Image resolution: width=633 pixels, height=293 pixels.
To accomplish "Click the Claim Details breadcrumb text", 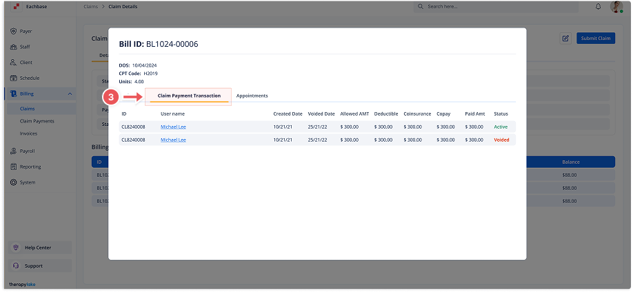I will [123, 6].
